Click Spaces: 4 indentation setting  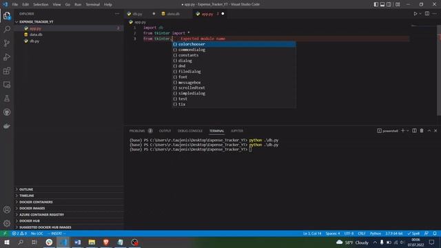click(x=333, y=234)
